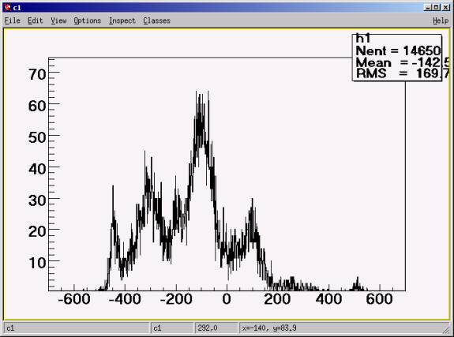Image resolution: width=454 pixels, height=337 pixels.
Task: Close the c1 canvas window
Action: click(446, 7)
